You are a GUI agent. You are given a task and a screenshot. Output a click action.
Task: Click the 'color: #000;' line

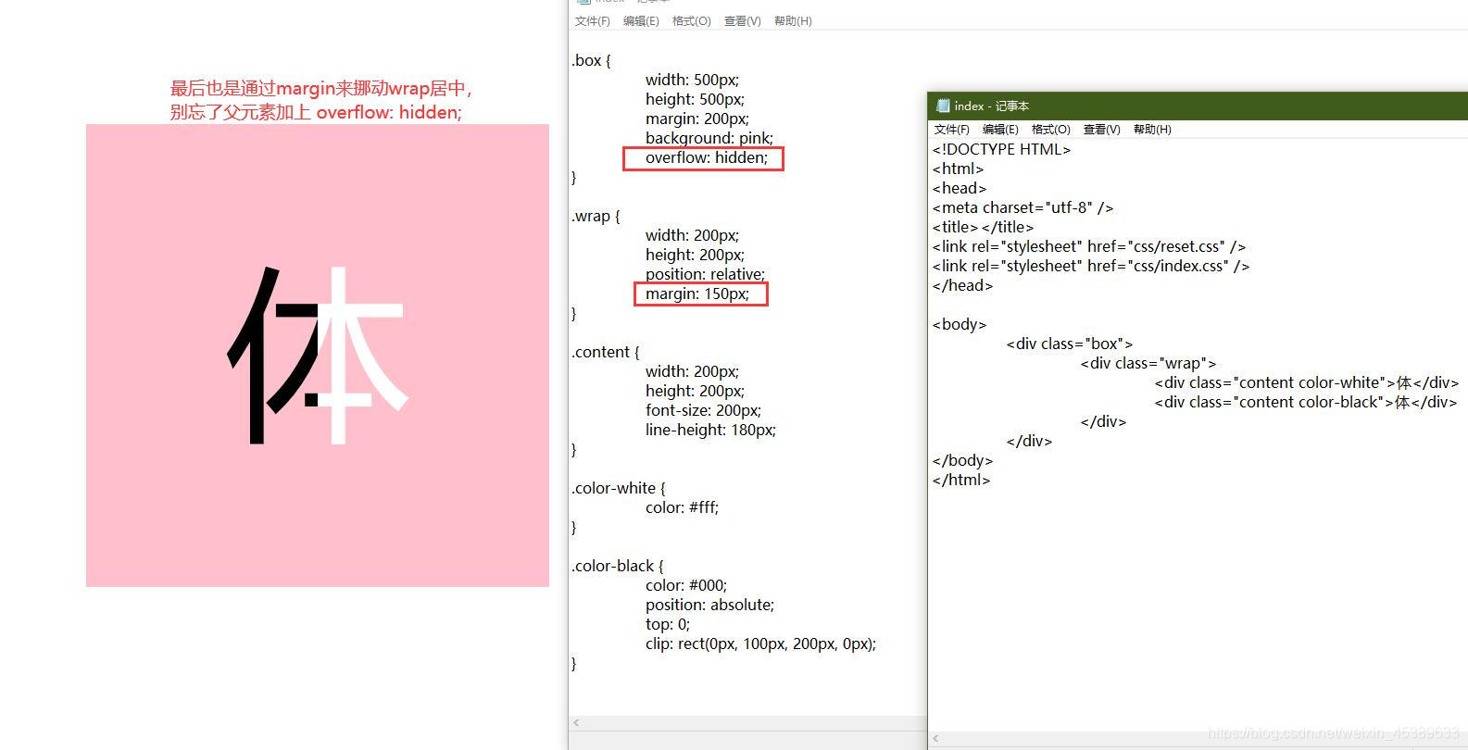click(686, 586)
